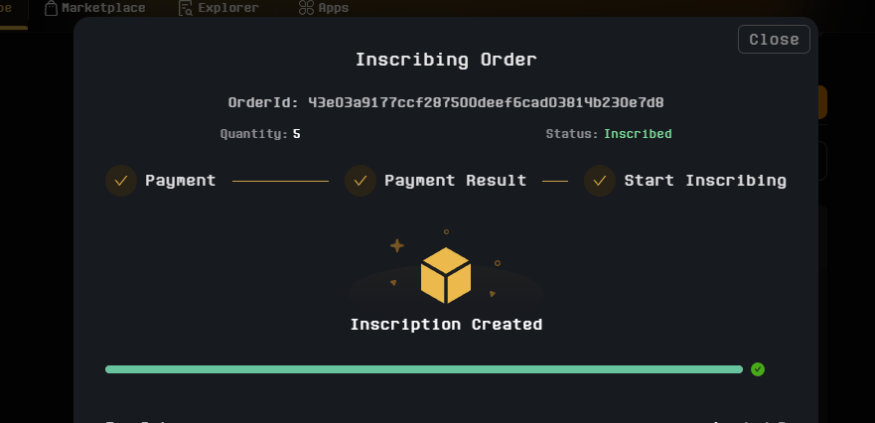875x423 pixels.
Task: Click the Apps grid icon
Action: click(x=306, y=8)
